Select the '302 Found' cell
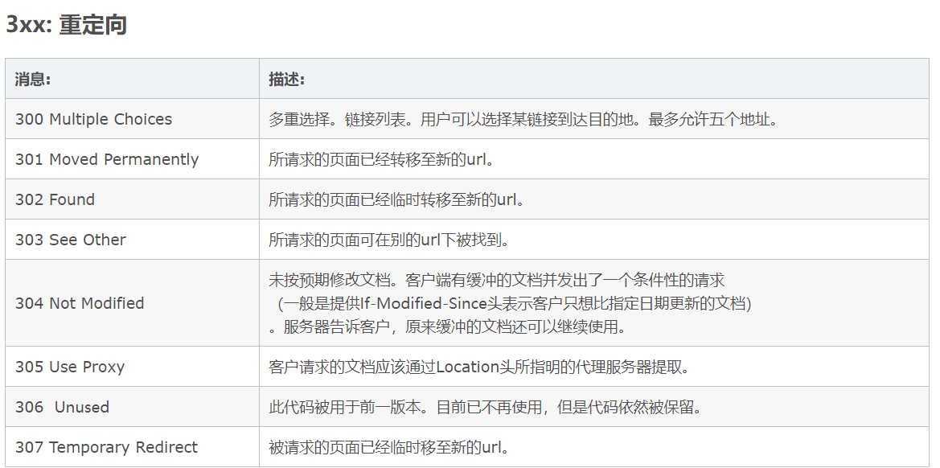Image resolution: width=940 pixels, height=468 pixels. 132,199
